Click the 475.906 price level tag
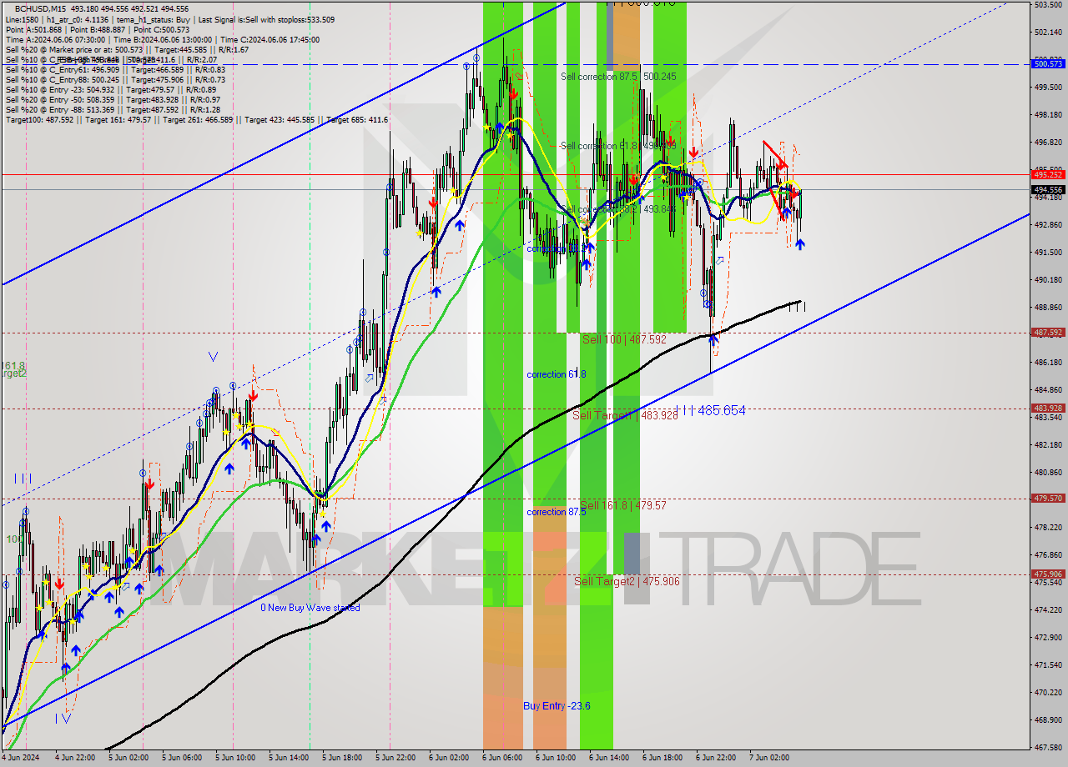 (1048, 574)
